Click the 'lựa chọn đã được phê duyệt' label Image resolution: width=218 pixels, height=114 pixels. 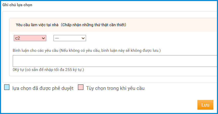click(x=43, y=88)
